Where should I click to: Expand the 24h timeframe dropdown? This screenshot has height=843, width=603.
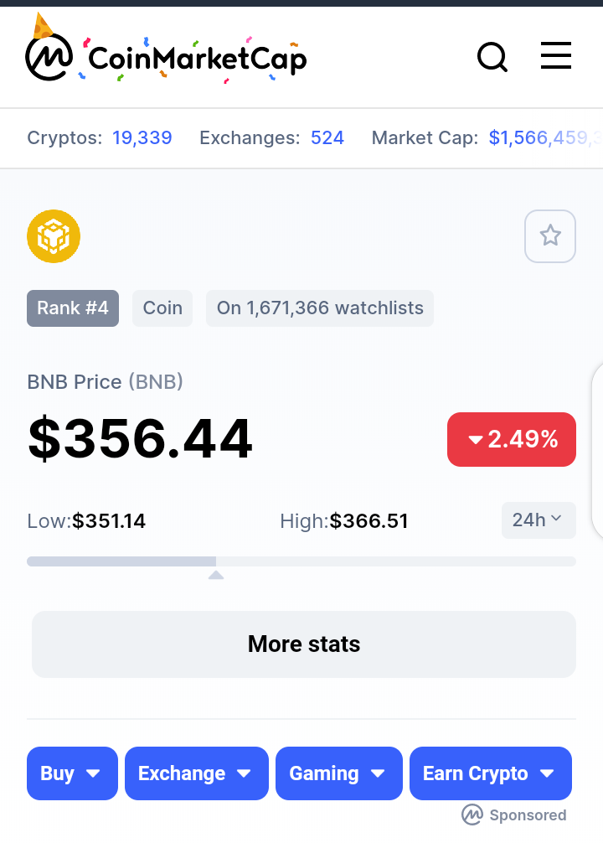(539, 520)
